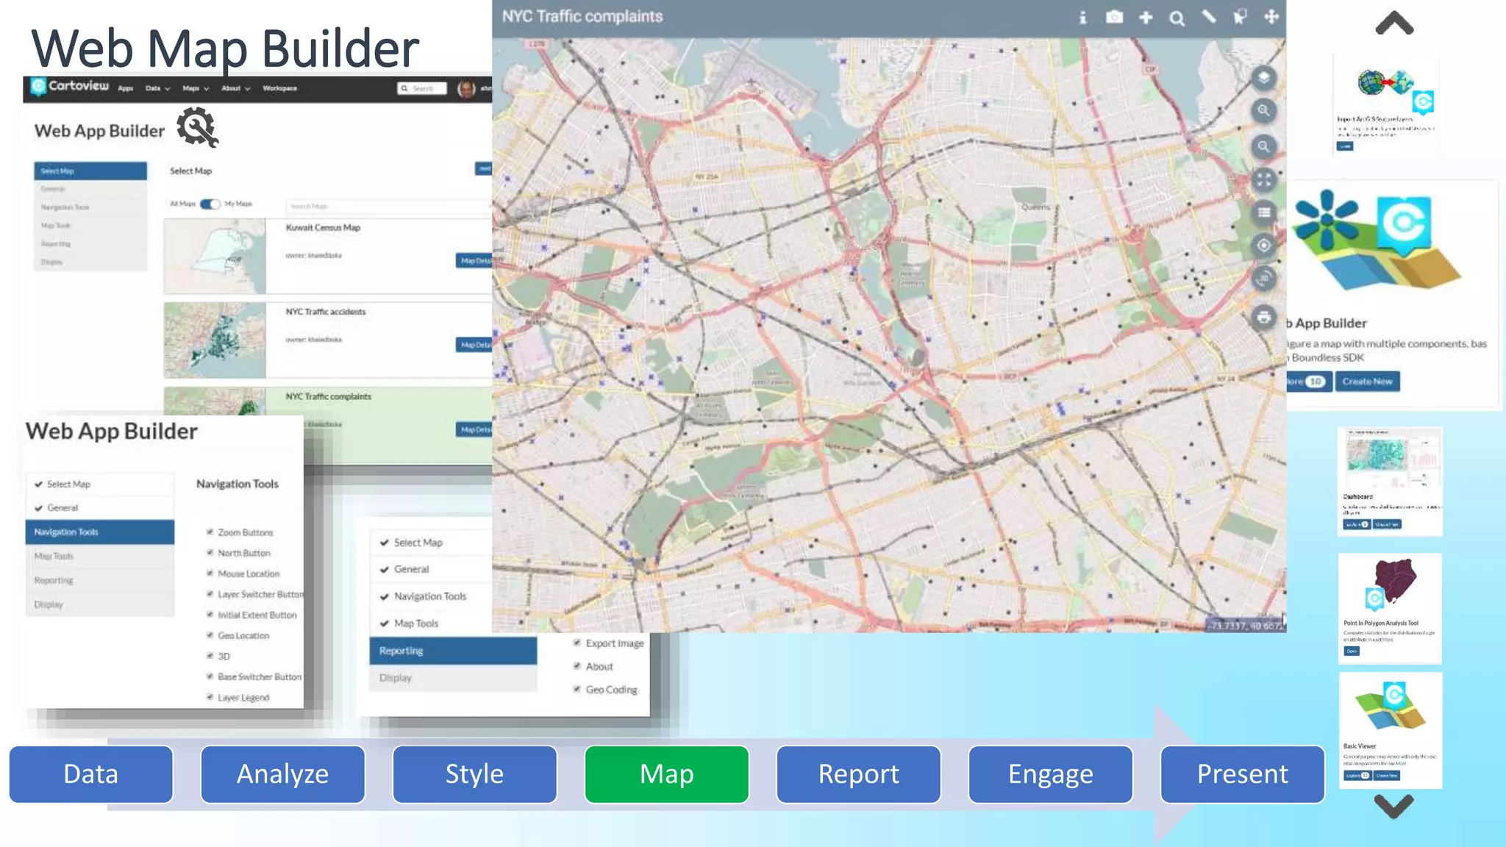Open the magnifier search tool in map header
1506x847 pixels.
[x=1177, y=18]
